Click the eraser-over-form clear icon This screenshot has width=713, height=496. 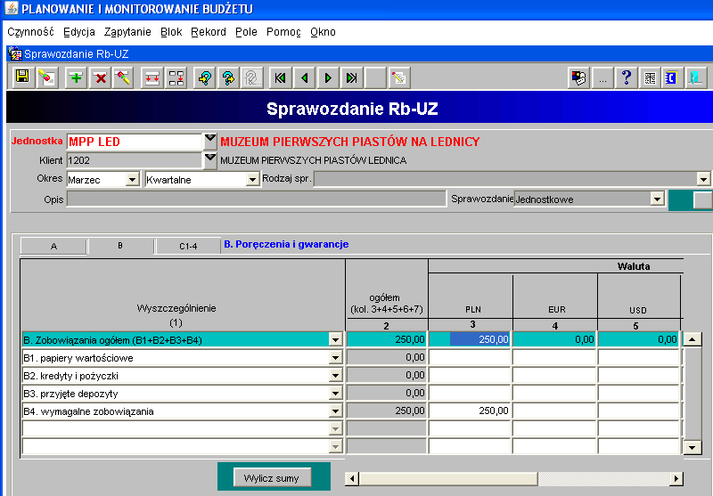[x=47, y=77]
